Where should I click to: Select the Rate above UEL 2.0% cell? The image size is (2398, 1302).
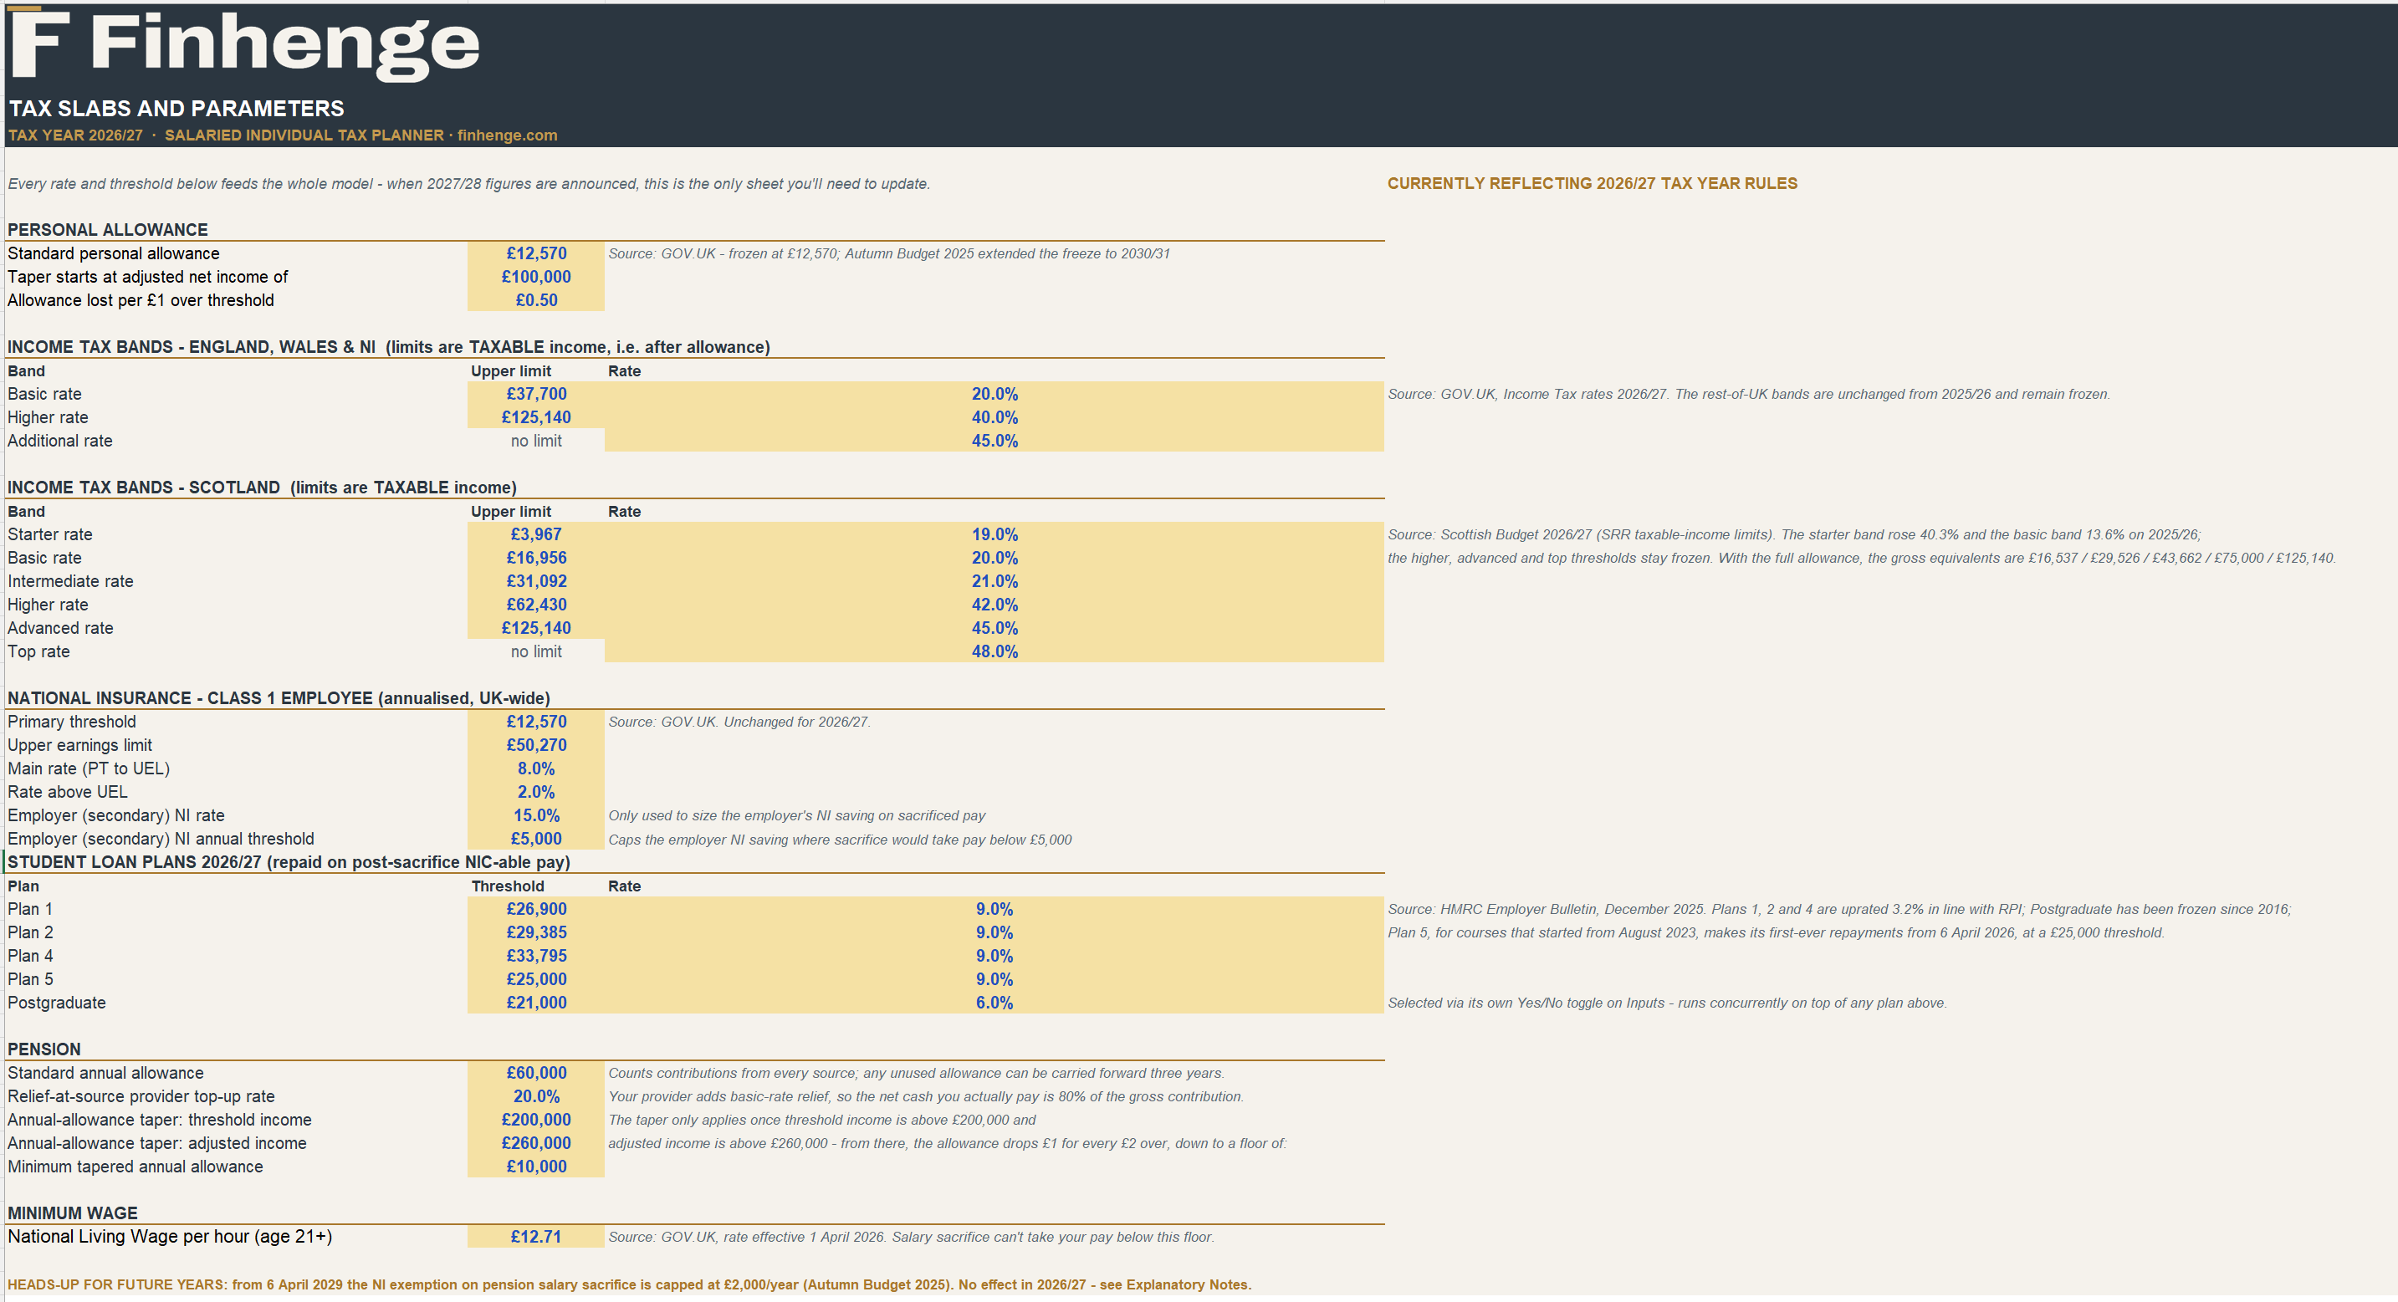pos(536,791)
